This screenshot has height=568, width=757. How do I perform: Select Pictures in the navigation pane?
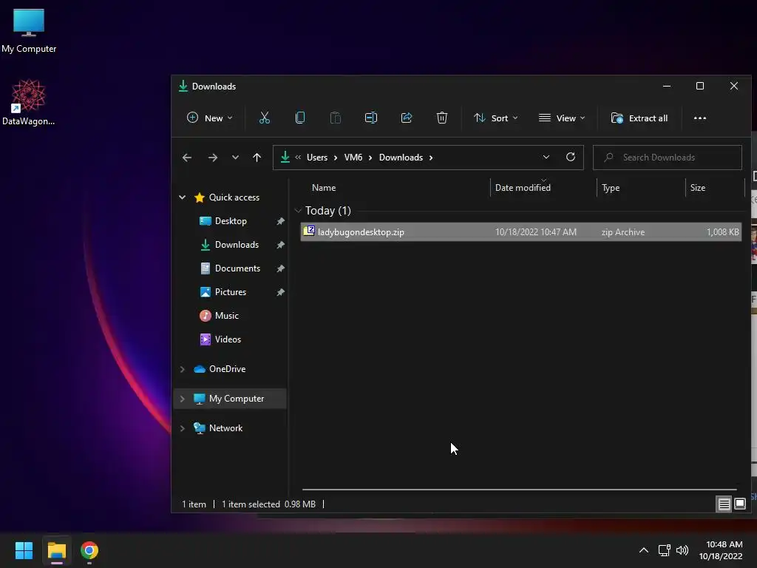click(231, 292)
